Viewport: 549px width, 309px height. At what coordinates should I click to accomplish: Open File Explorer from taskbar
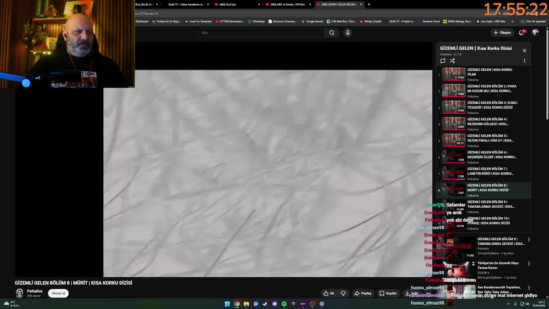[x=246, y=304]
